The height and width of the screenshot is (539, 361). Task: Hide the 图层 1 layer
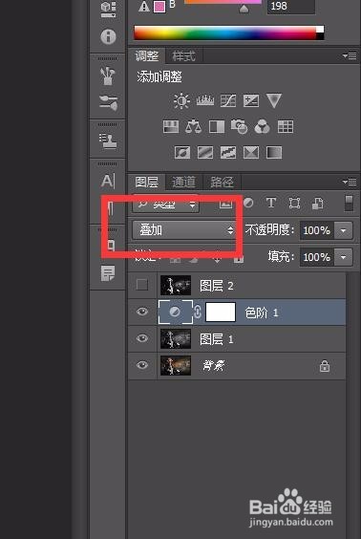pyautogui.click(x=142, y=338)
